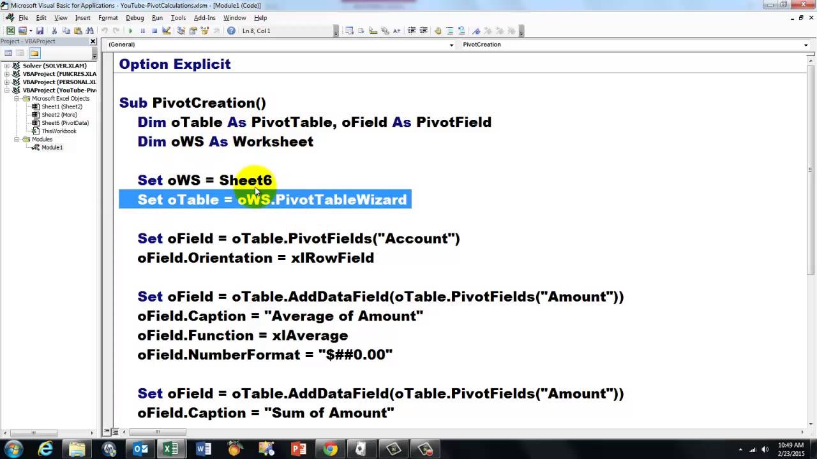The width and height of the screenshot is (817, 459).
Task: Open the Add-Ins menu
Action: 204,18
